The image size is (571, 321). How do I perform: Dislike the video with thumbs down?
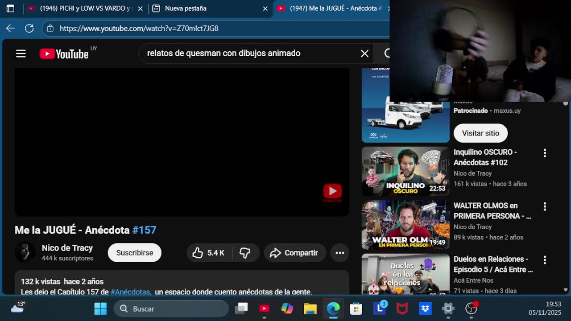[x=245, y=253]
